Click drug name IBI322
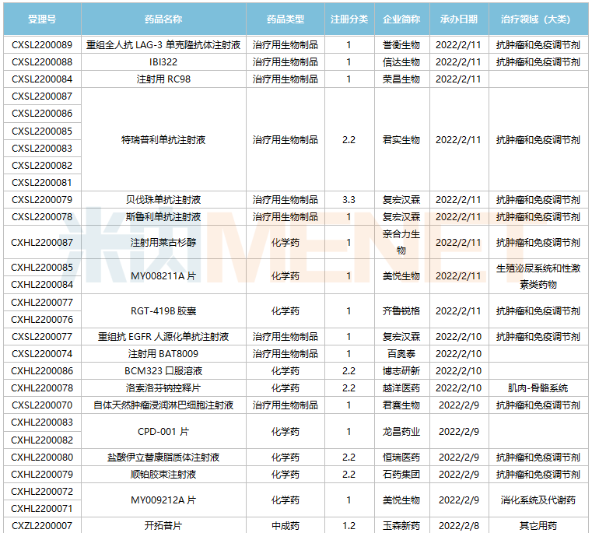Viewport: 592px width, 533px height. pos(163,62)
